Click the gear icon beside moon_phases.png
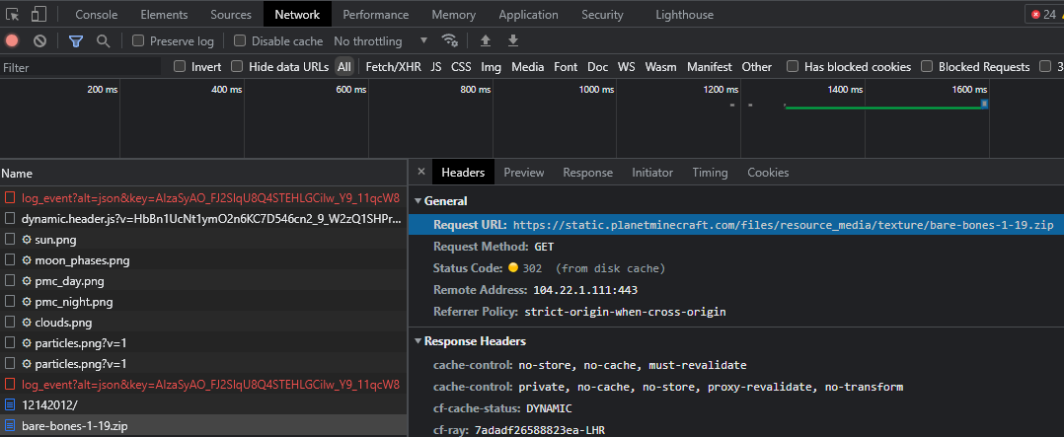Screen dimensions: 1064x437 pos(27,259)
